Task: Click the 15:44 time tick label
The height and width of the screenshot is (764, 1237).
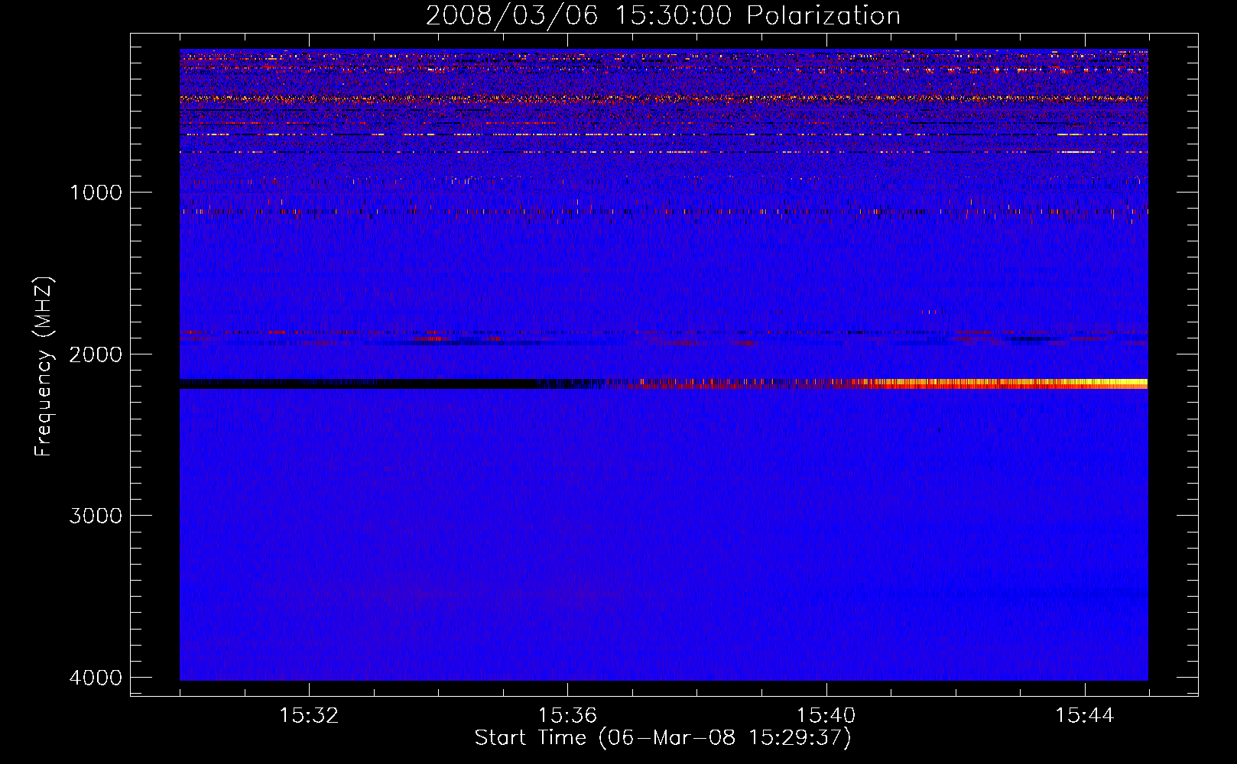Action: coord(1085,716)
